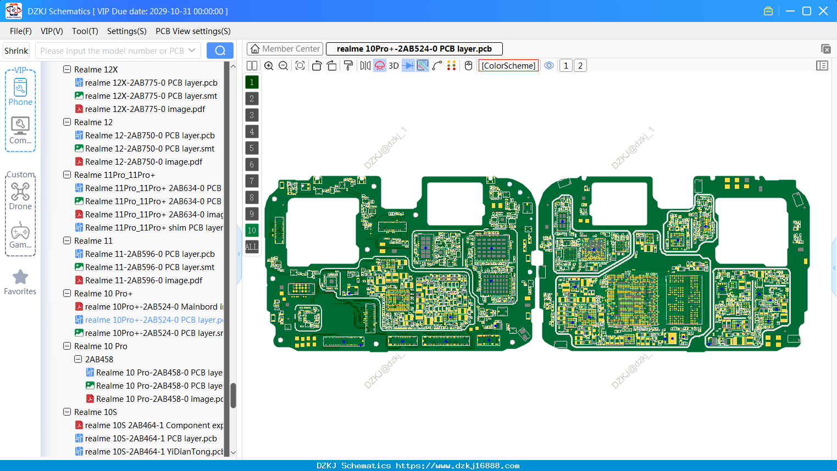Show PCB layer 2
837x471 pixels.
[252, 99]
